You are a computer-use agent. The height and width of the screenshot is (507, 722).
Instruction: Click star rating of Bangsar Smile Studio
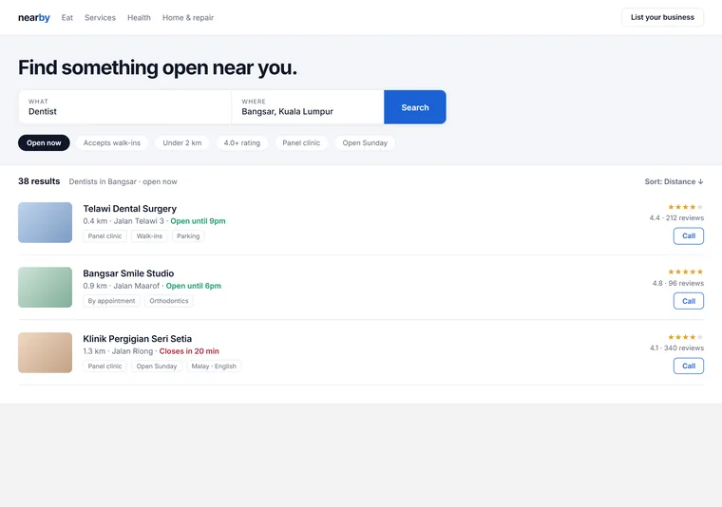(685, 272)
